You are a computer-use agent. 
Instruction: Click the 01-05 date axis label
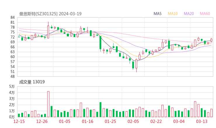pos(65,121)
